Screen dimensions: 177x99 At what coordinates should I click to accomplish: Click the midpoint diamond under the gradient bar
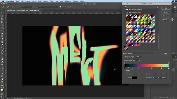[128, 68]
